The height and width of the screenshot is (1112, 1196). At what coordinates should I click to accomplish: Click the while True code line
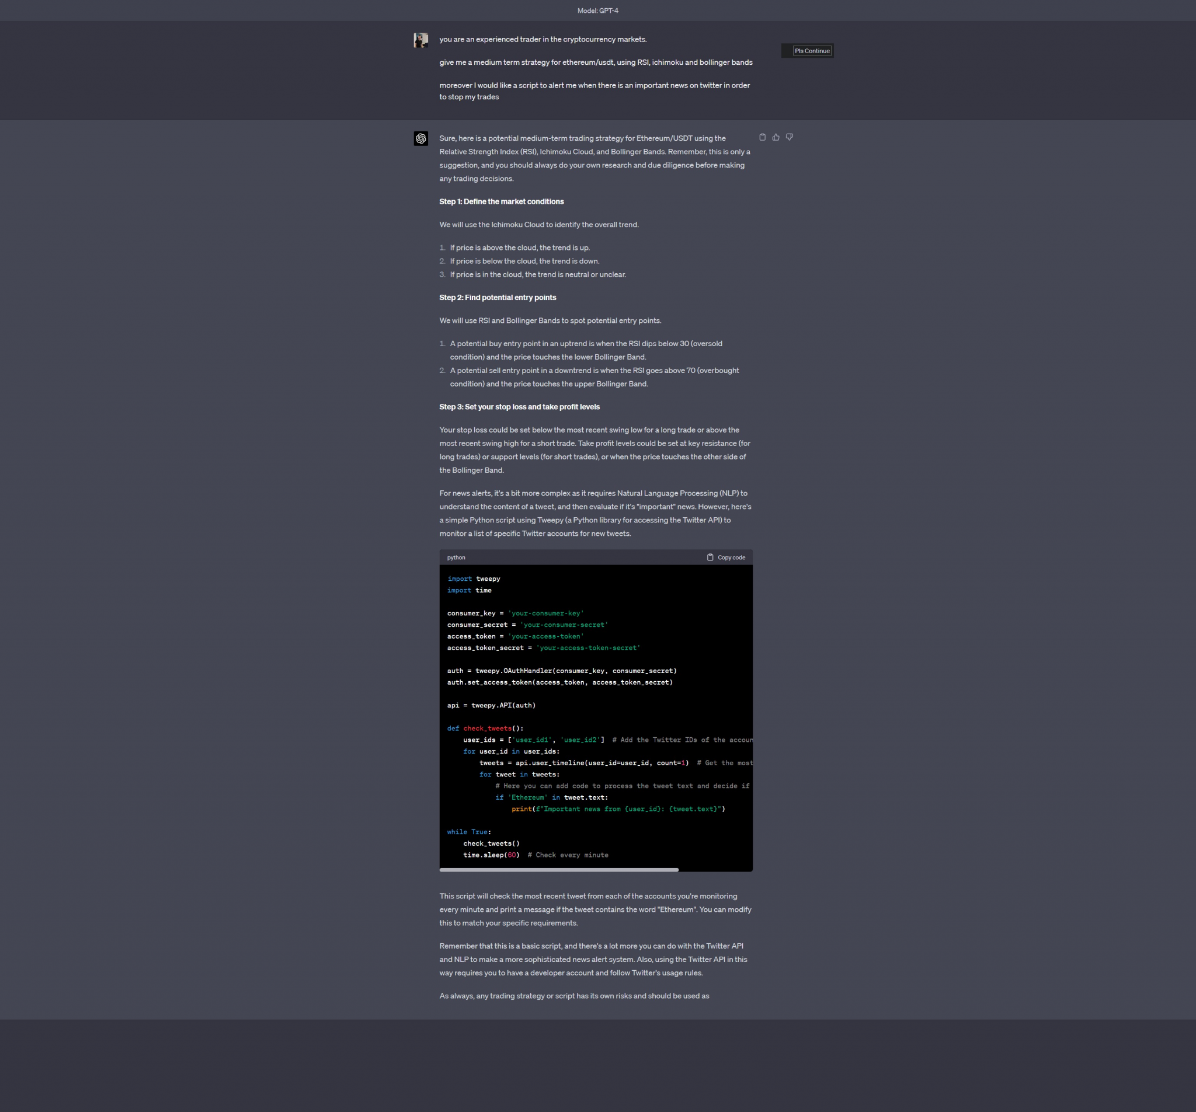pos(469,832)
